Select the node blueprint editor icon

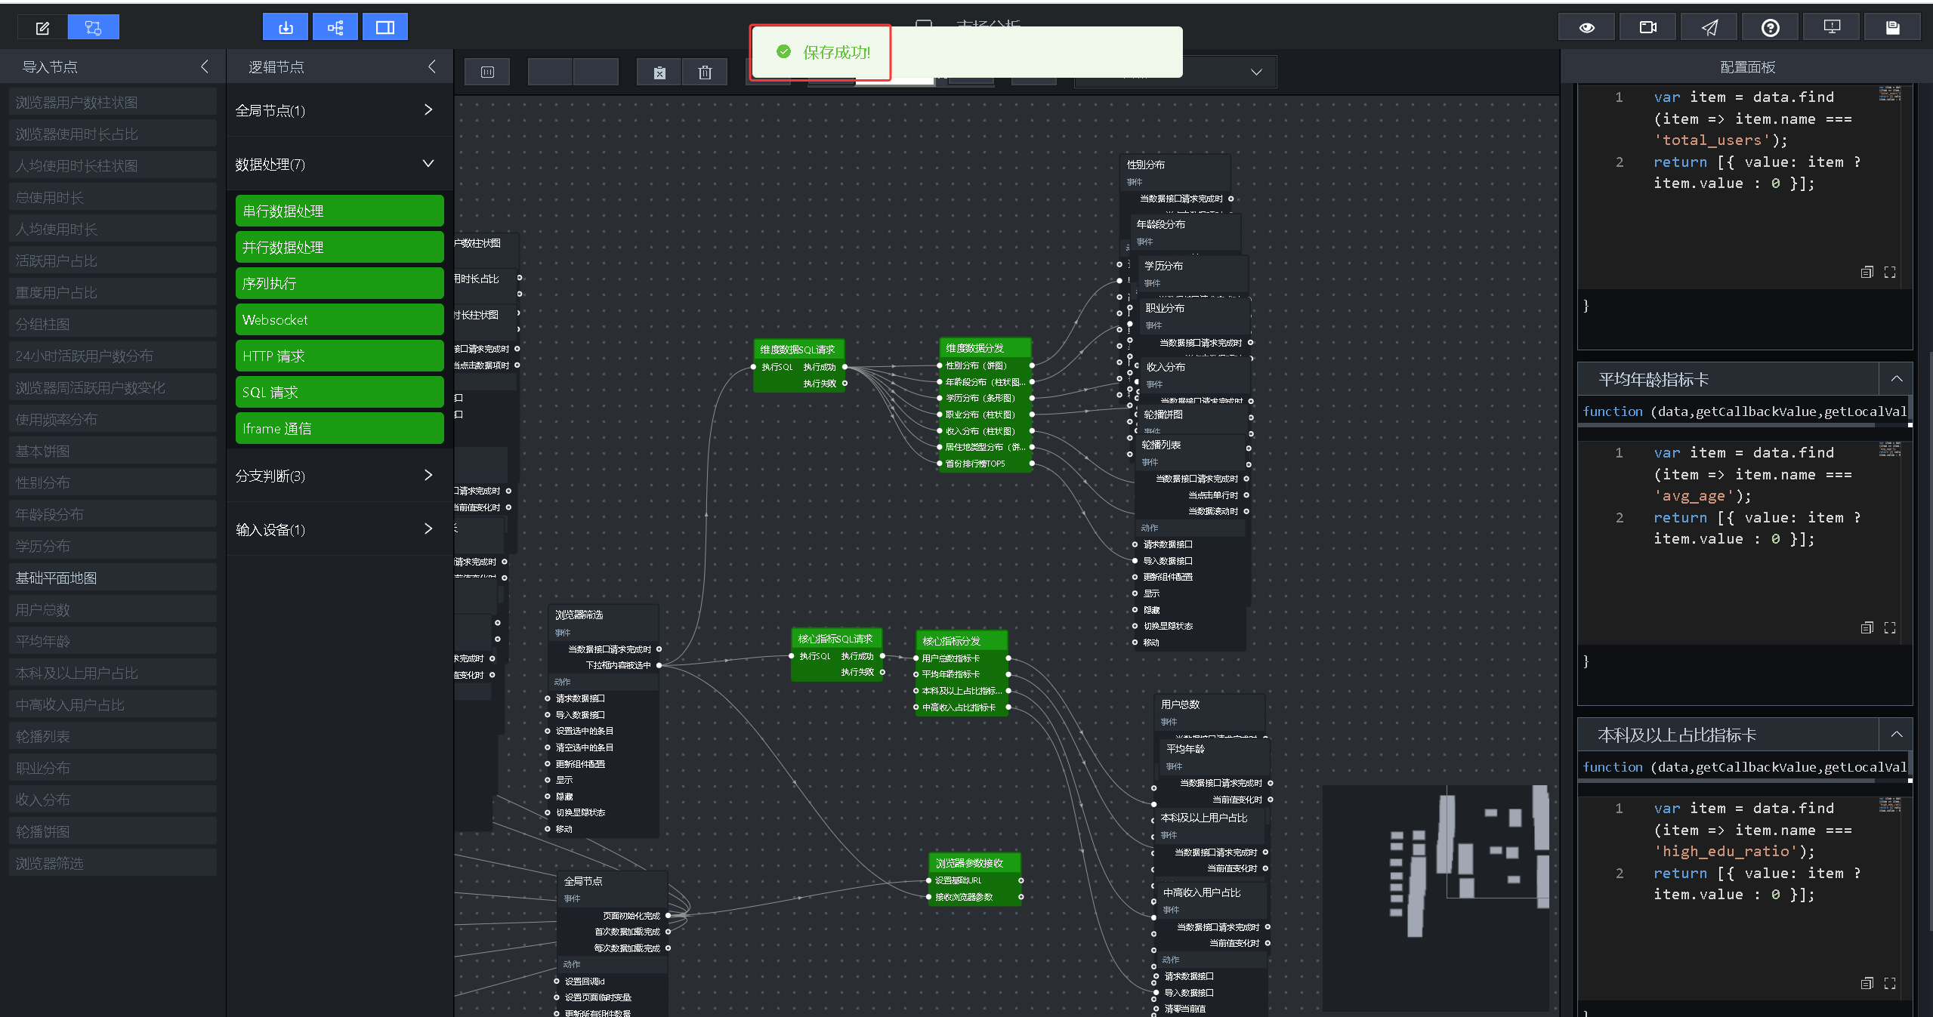(x=94, y=28)
